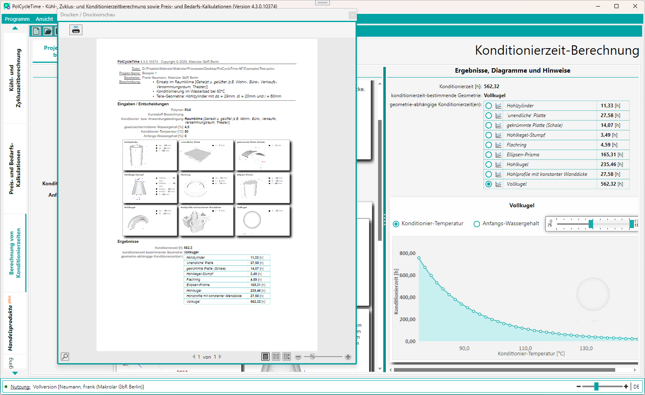The image size is (645, 395).
Task: Open the diagram icon for Hohlkugel
Action: point(498,164)
